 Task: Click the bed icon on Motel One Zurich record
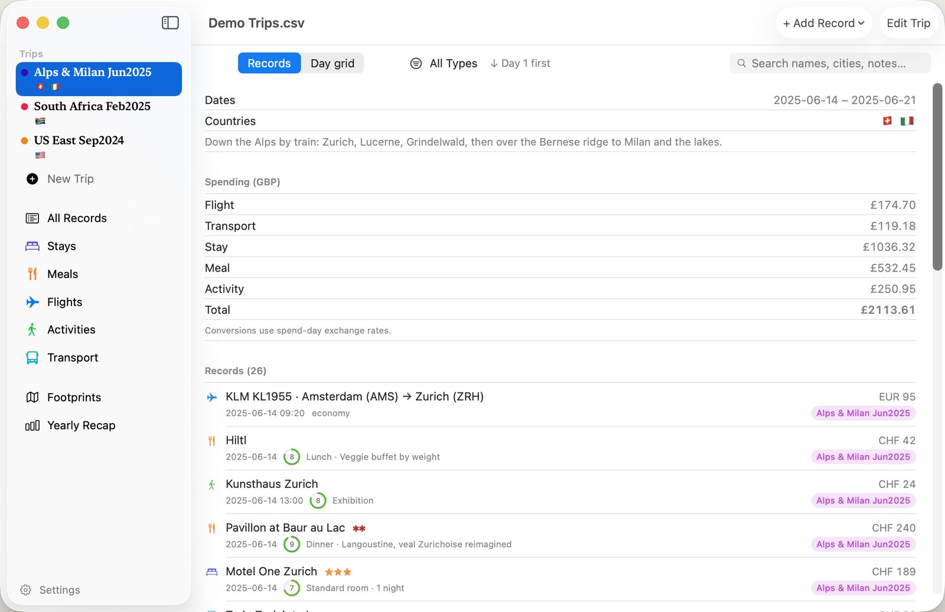click(212, 572)
